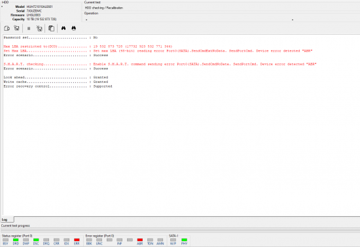The image size is (360, 247).
Task: Click the 'Current test progress' label
Action: (16, 225)
